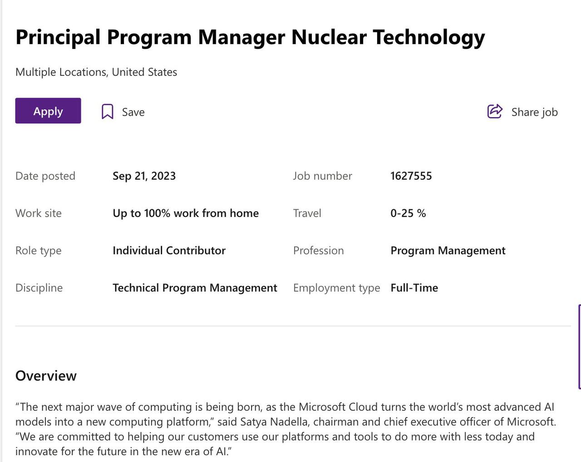Image resolution: width=581 pixels, height=462 pixels.
Task: Click the Work site label
Action: [39, 213]
